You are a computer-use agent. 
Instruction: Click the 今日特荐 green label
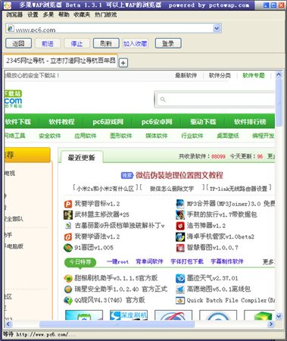coord(80,262)
